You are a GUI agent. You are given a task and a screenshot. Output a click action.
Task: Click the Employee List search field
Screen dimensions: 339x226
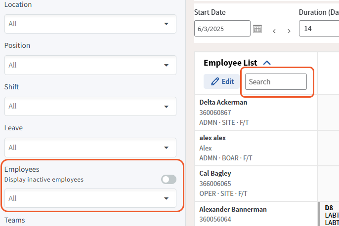[276, 82]
